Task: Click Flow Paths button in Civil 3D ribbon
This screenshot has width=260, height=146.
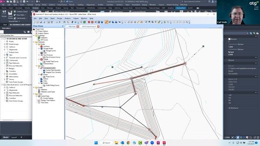Action: 20,15
